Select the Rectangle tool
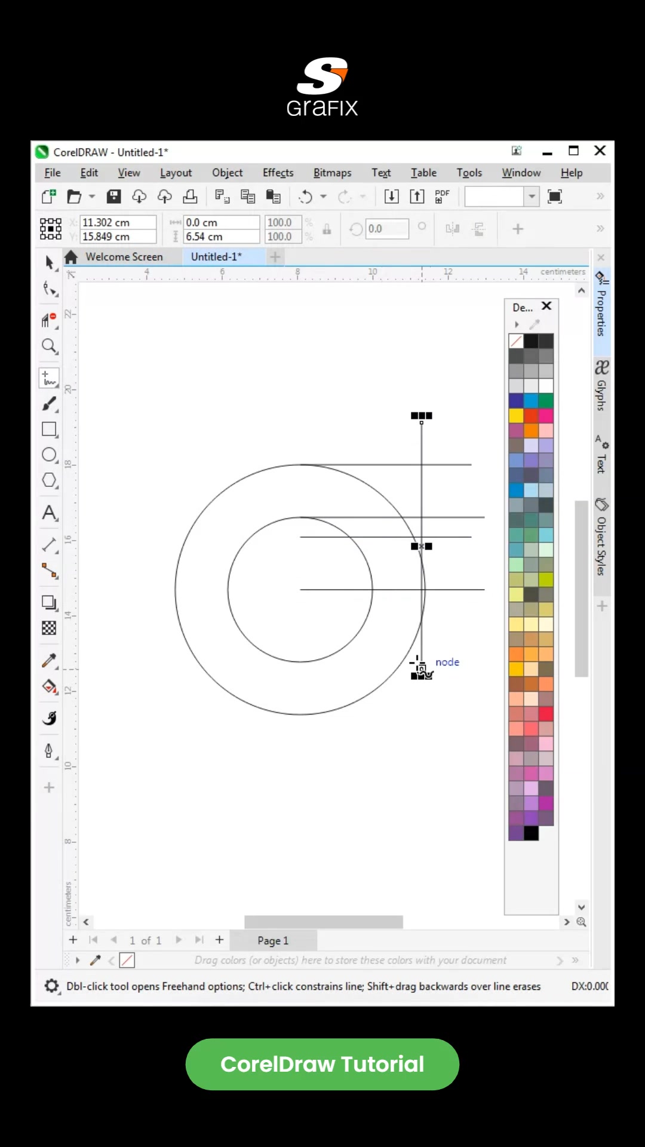The height and width of the screenshot is (1147, 645). (50, 430)
